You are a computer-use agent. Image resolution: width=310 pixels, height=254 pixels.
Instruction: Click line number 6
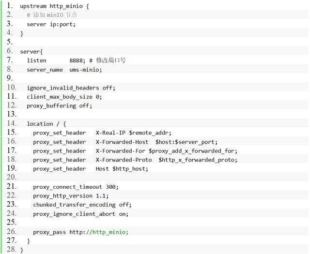[10, 51]
